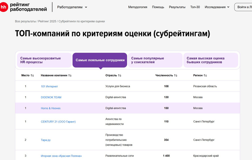Click cell Услуги для бизнеса

[118, 86]
